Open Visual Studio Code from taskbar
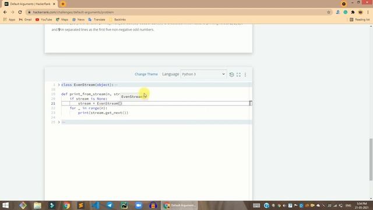373x210 pixels. pyautogui.click(x=96, y=205)
